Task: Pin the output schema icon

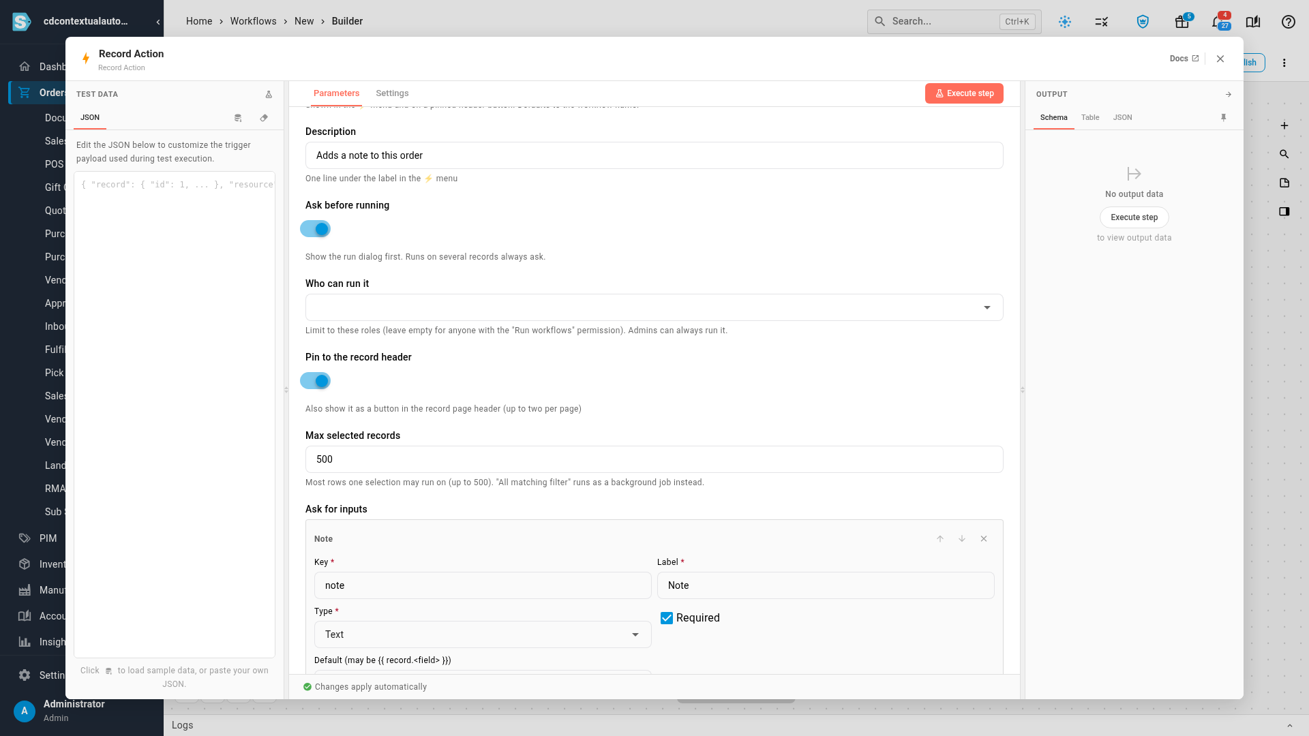Action: pyautogui.click(x=1224, y=117)
